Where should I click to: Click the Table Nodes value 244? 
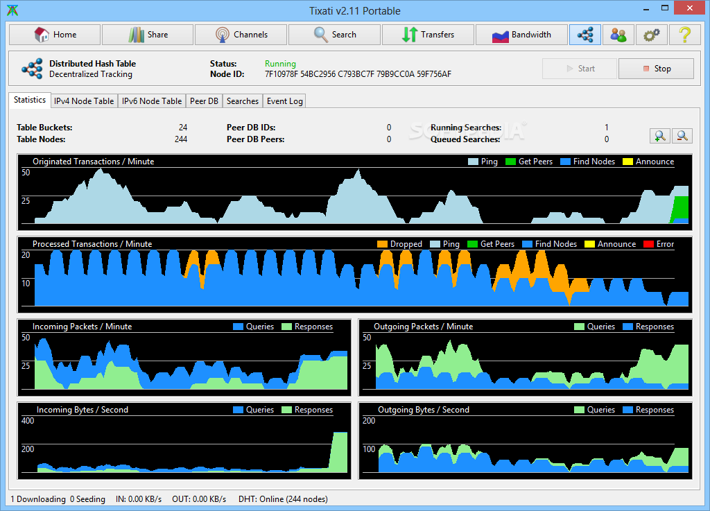click(181, 139)
